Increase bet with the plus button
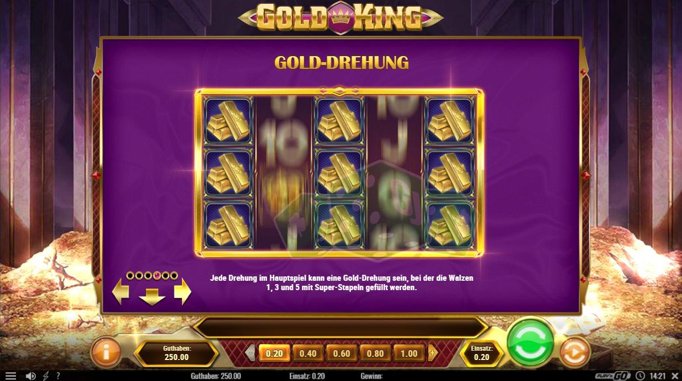 [432, 353]
